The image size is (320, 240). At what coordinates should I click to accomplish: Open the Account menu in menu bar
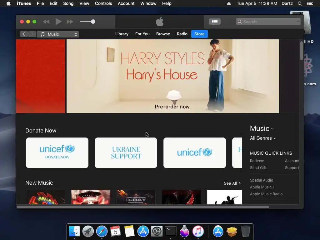tap(126, 3)
